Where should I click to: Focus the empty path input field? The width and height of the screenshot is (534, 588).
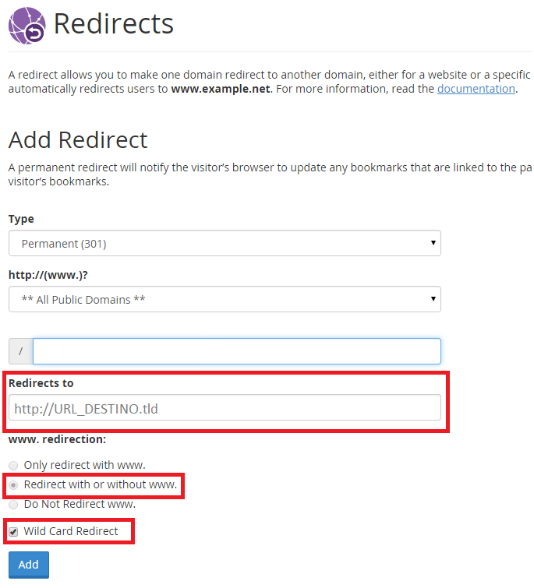click(236, 351)
